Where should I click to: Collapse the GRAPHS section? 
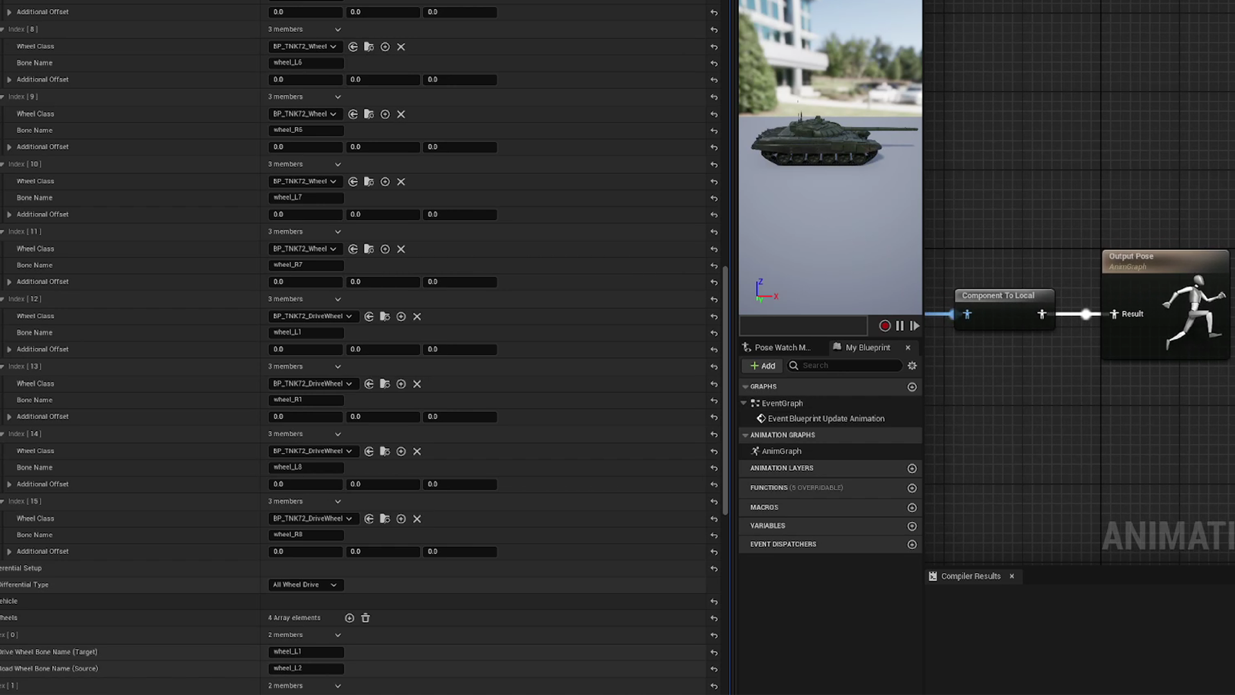click(746, 387)
